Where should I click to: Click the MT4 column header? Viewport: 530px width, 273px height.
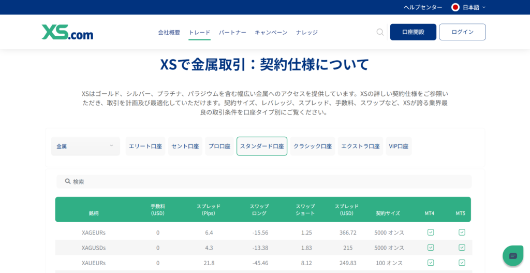click(430, 213)
